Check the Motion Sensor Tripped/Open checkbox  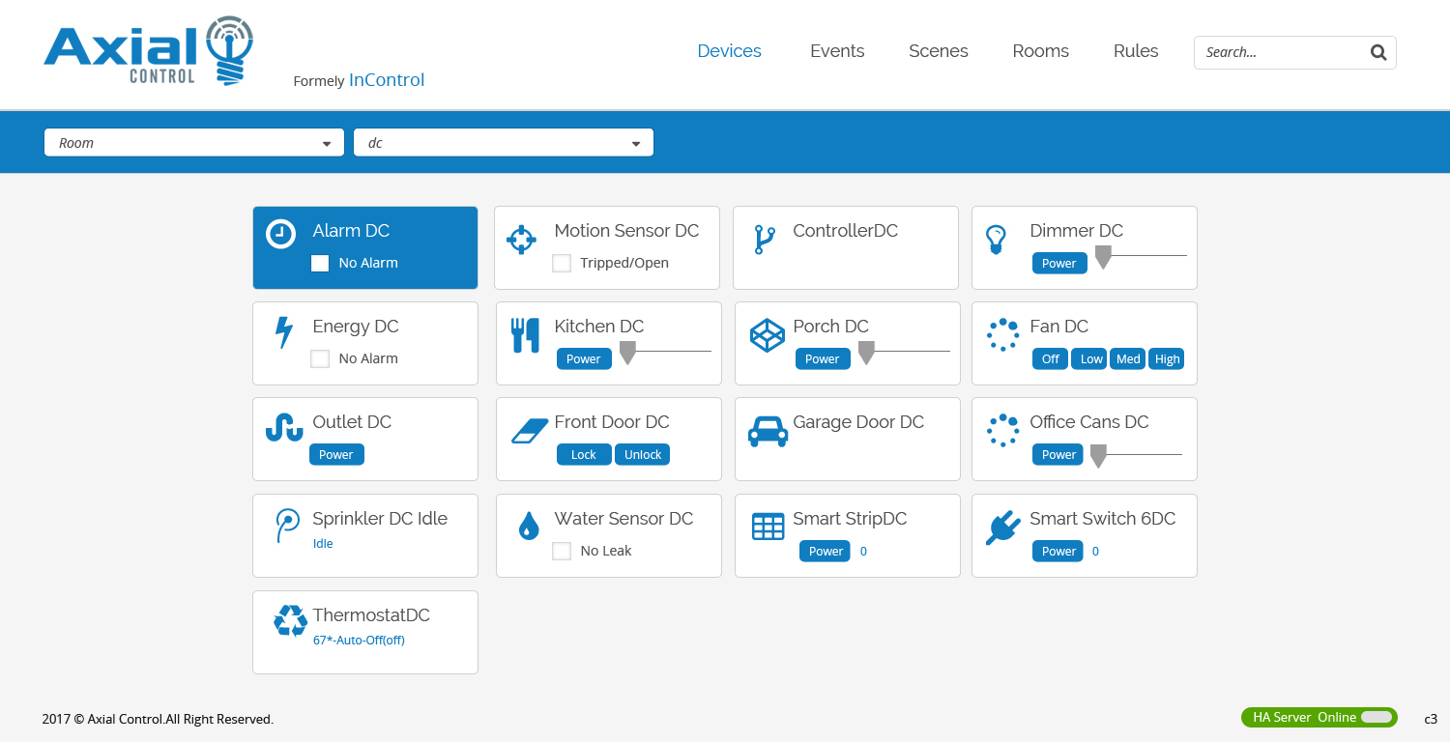[561, 263]
